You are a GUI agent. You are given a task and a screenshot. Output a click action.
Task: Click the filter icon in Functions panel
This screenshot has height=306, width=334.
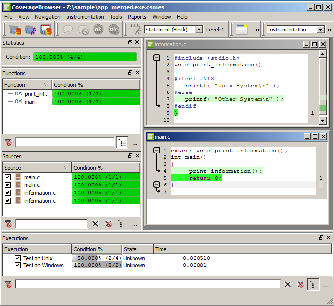(x=8, y=143)
